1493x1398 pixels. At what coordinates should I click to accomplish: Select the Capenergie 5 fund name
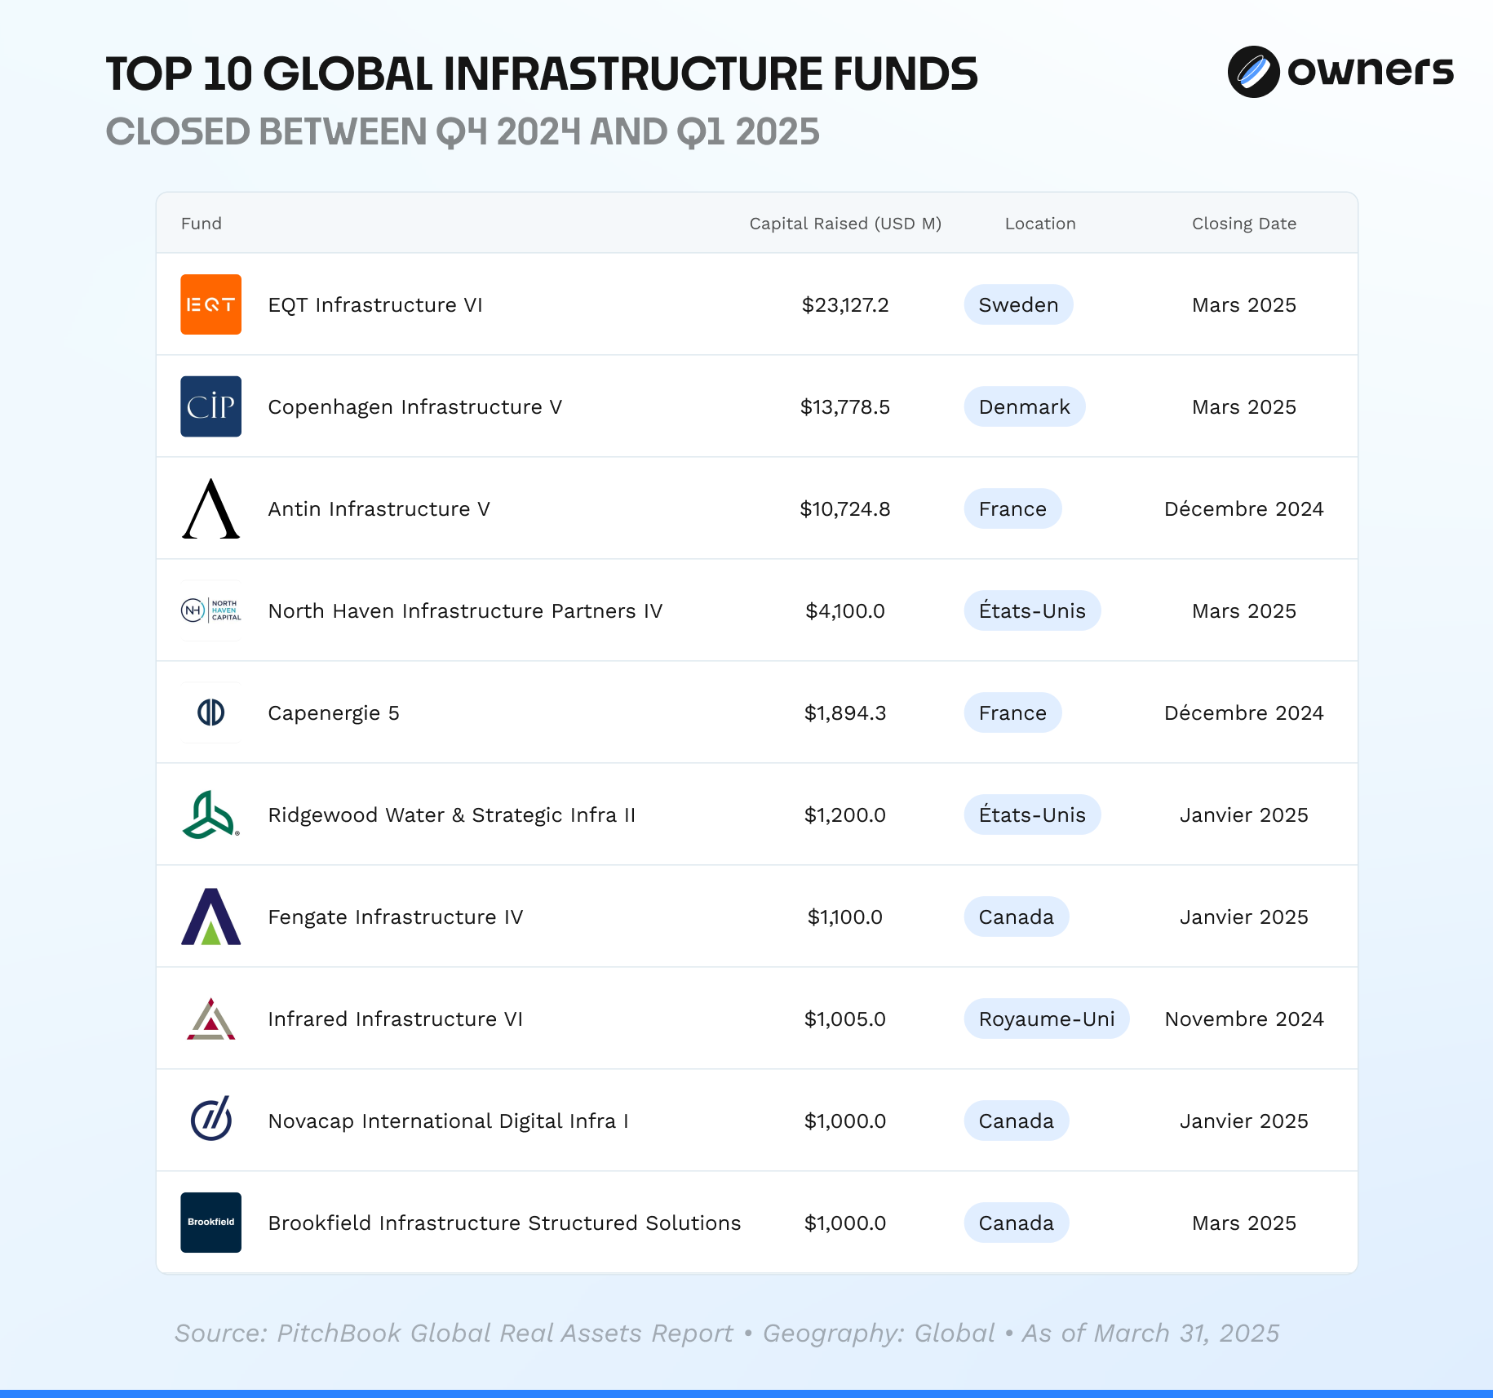click(334, 712)
